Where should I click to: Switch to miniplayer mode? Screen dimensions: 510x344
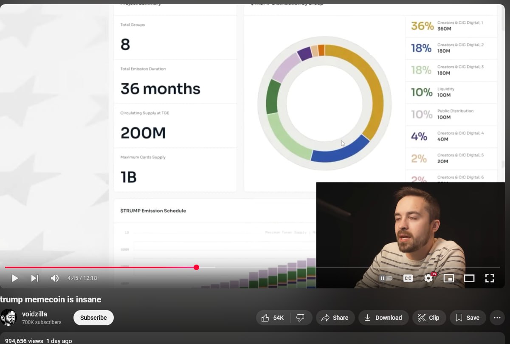point(449,278)
